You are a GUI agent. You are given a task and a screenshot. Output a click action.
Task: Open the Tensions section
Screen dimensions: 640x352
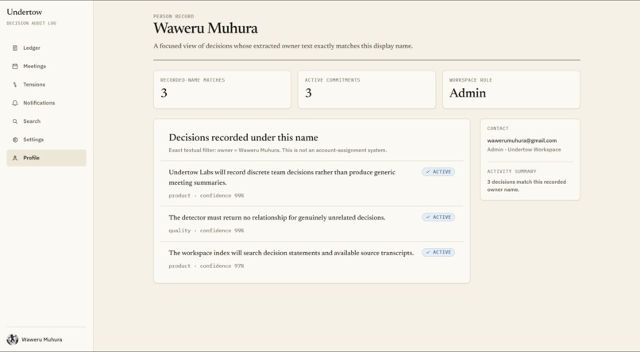46,85
